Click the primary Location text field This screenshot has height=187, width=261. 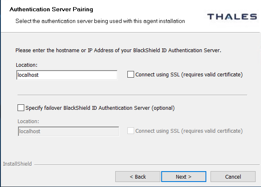(x=67, y=75)
